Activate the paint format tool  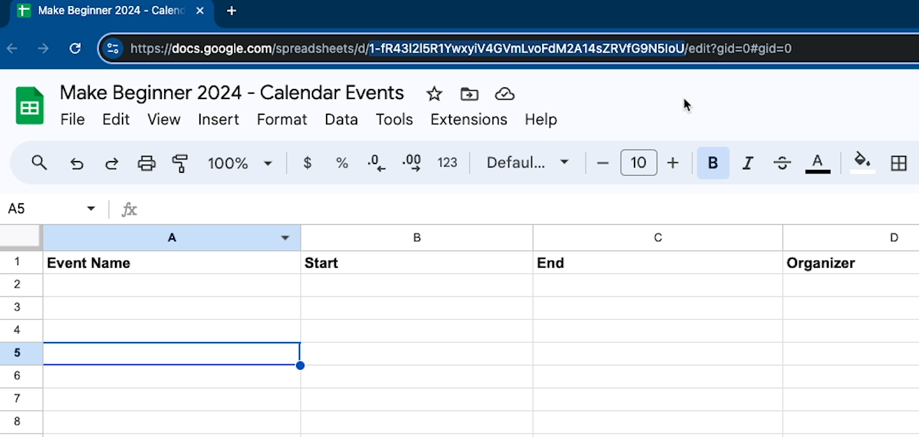(180, 163)
